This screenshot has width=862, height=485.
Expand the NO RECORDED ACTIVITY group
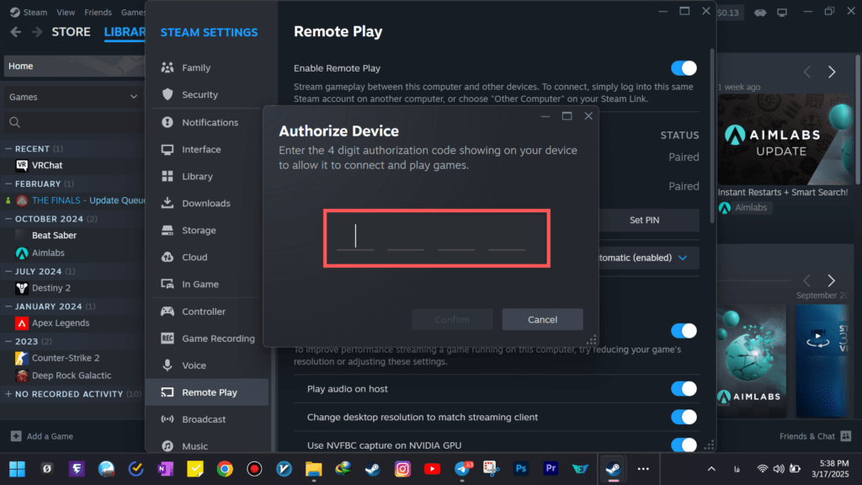point(8,394)
